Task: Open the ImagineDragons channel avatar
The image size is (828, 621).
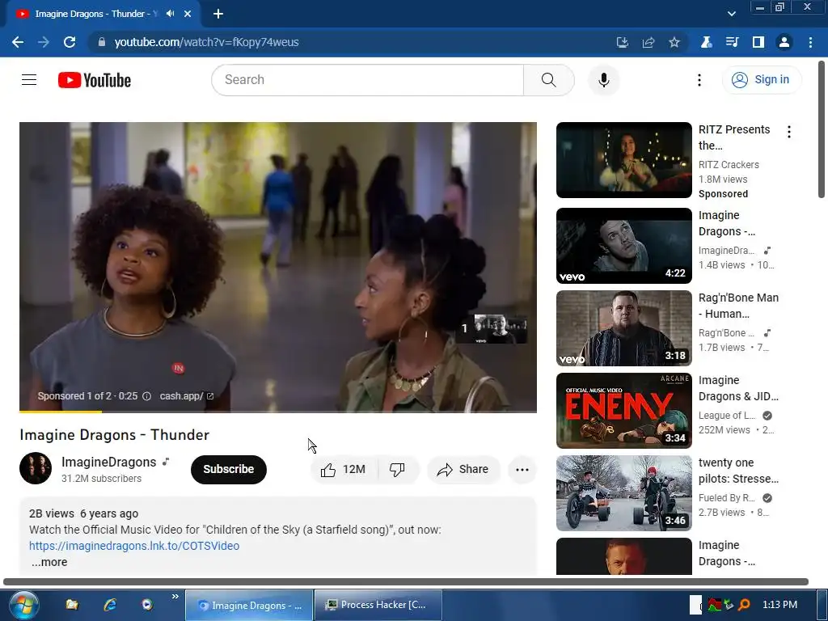Action: point(36,468)
